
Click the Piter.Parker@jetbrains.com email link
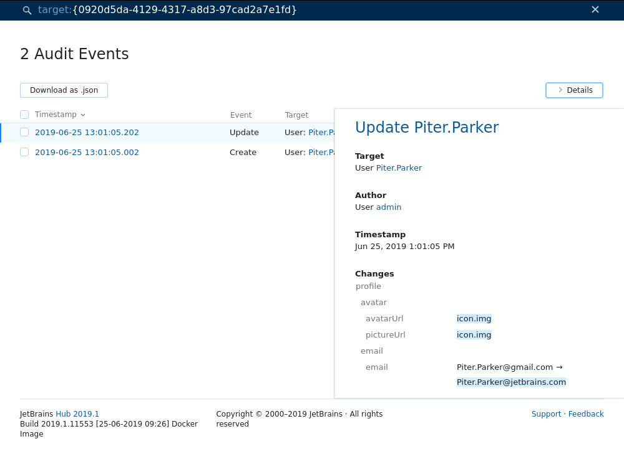click(x=511, y=382)
